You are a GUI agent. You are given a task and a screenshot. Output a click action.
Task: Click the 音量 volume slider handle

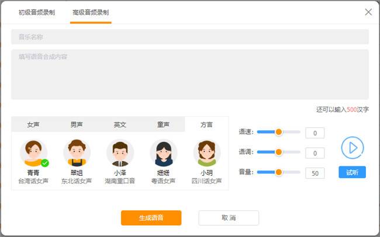pos(278,172)
